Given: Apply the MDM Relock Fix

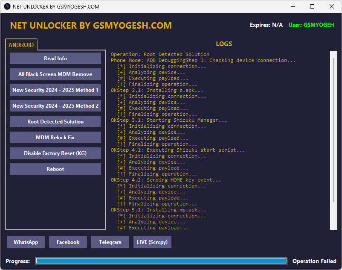Looking at the screenshot, I should pyautogui.click(x=55, y=138).
